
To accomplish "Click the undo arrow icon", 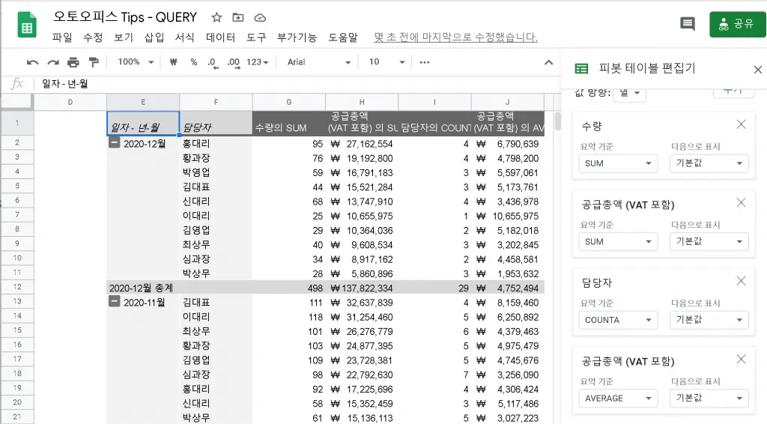I will 33,62.
